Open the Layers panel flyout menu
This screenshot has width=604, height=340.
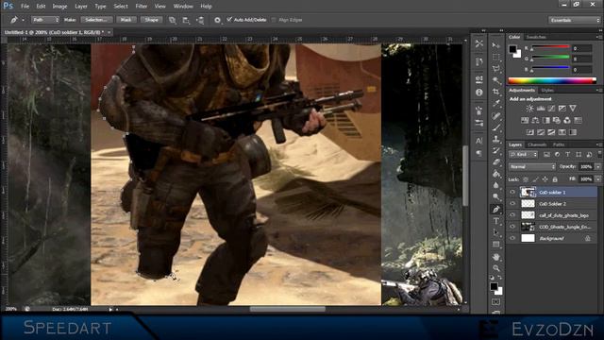point(598,144)
